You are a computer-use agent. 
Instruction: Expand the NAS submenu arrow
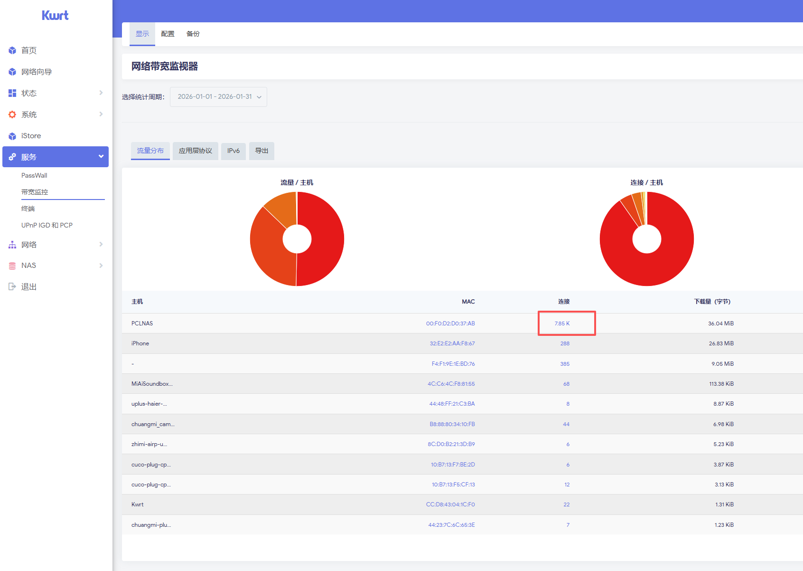(101, 266)
